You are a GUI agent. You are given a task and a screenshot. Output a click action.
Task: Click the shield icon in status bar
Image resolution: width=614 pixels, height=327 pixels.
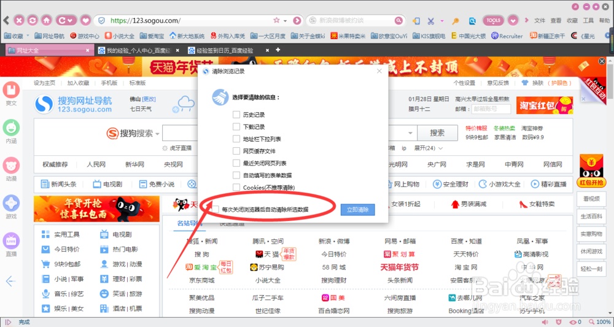(559, 322)
